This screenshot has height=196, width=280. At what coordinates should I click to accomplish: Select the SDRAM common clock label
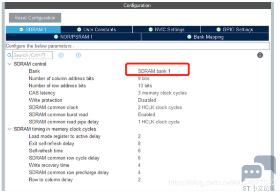[54, 108]
